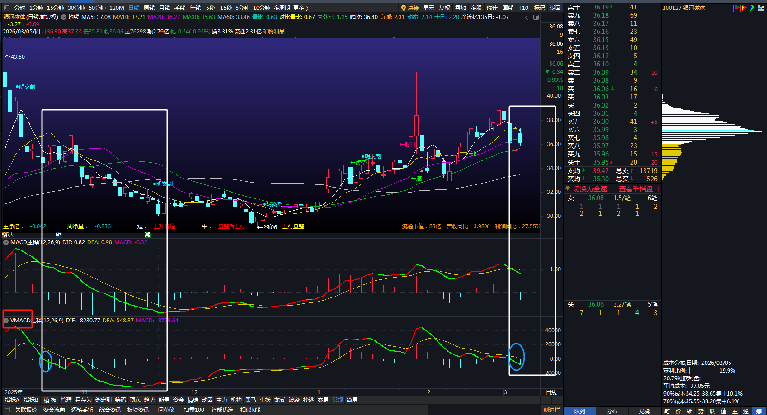Click the lightning icon beside 切换为全速

click(x=568, y=189)
